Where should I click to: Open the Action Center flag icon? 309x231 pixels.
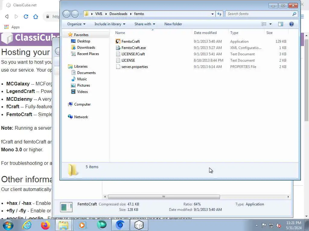click(x=264, y=225)
